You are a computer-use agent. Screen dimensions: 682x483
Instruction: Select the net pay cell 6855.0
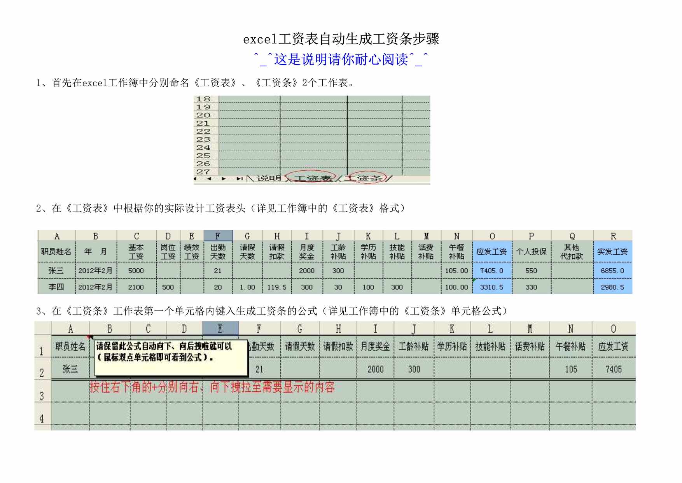[x=613, y=271]
